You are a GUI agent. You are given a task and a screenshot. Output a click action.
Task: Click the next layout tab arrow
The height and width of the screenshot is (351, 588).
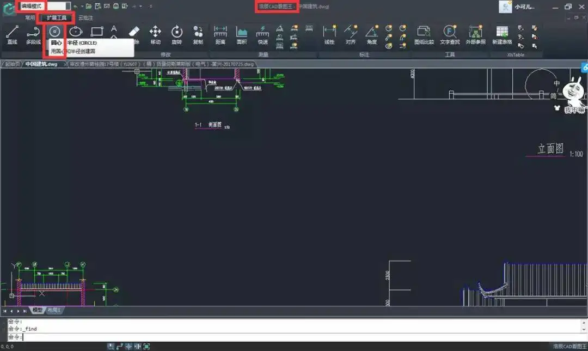tap(18, 311)
